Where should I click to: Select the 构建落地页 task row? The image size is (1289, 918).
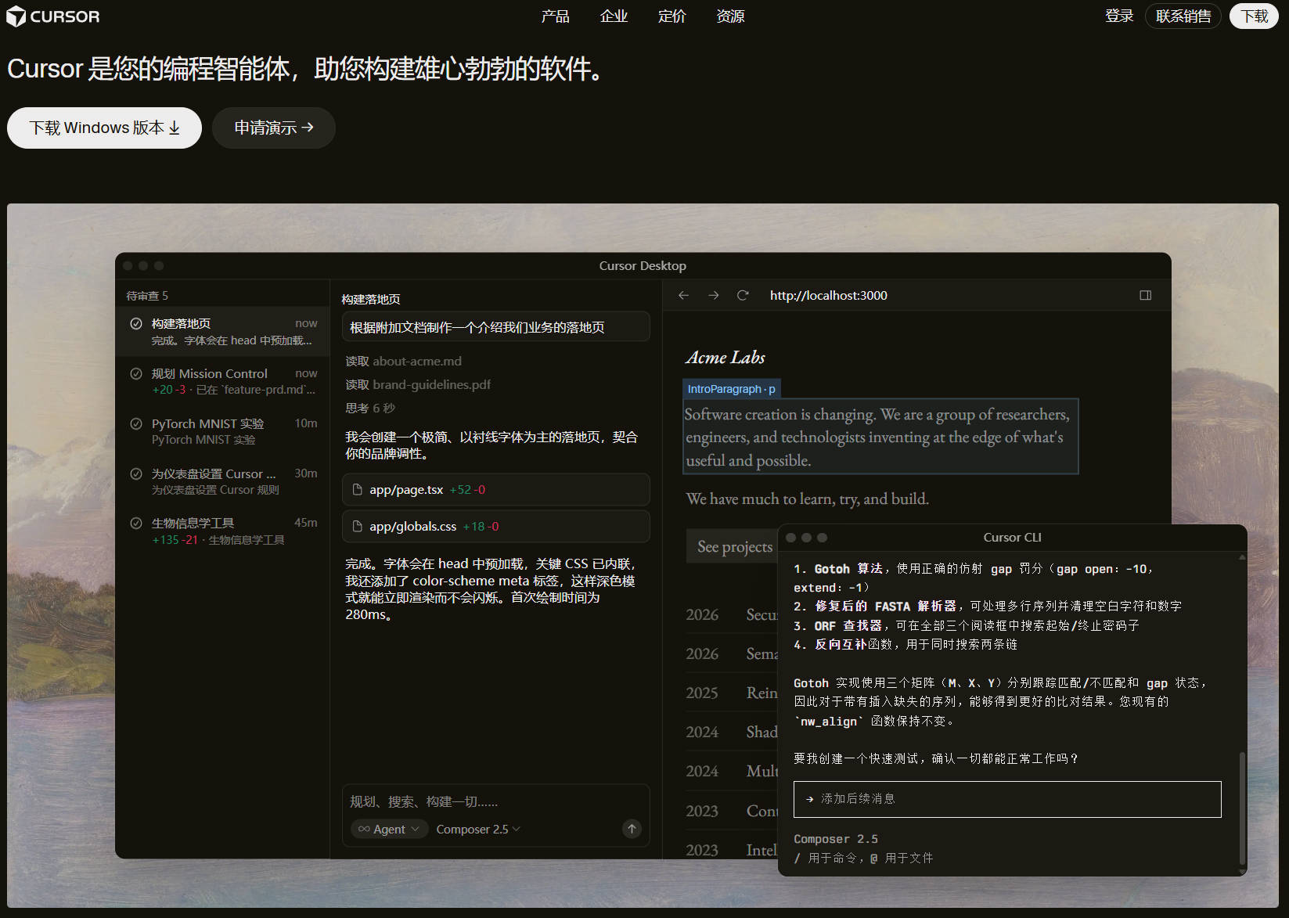[x=222, y=331]
